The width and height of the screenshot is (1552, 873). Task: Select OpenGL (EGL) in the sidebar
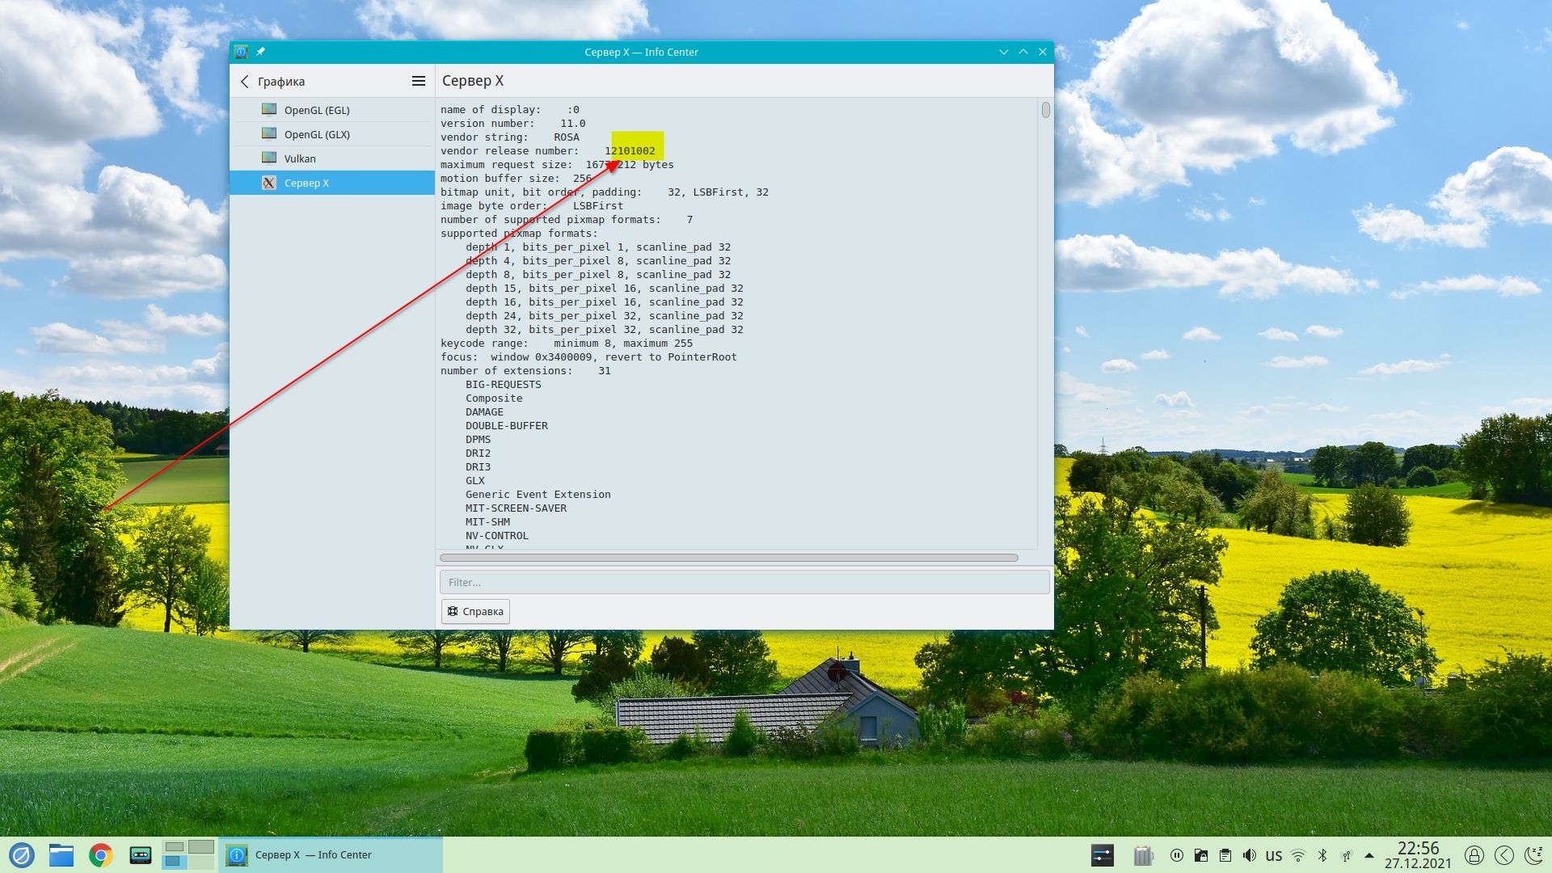click(x=317, y=110)
